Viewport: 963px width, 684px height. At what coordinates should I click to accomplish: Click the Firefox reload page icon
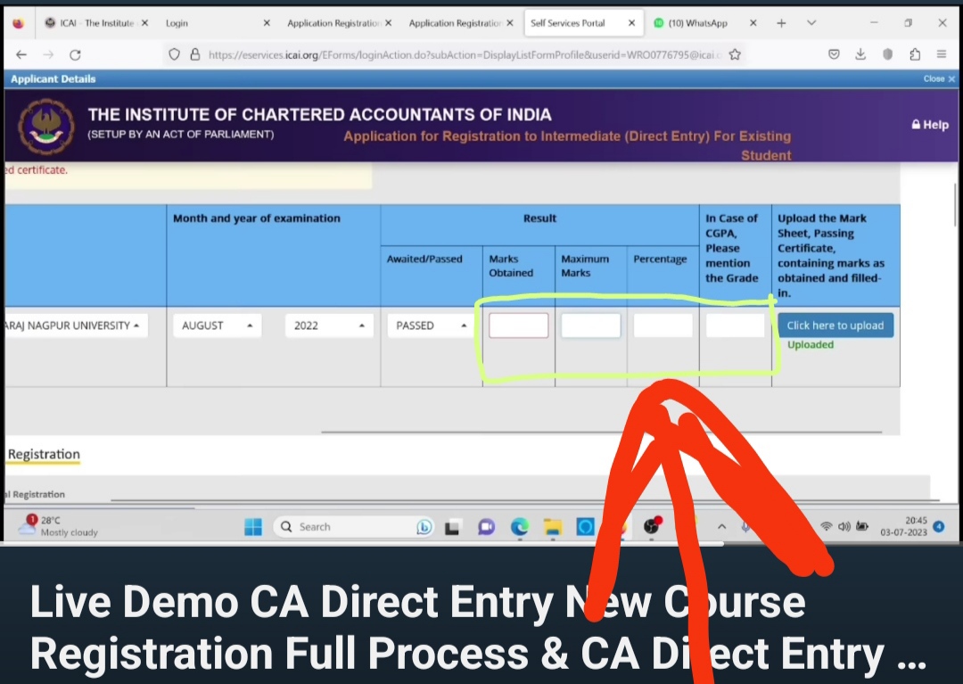coord(75,54)
